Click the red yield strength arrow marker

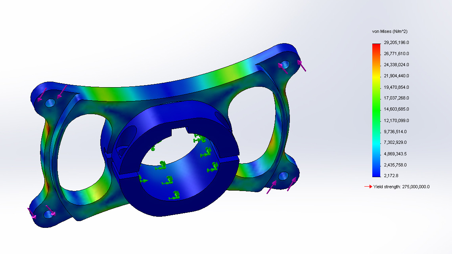pyautogui.click(x=368, y=187)
